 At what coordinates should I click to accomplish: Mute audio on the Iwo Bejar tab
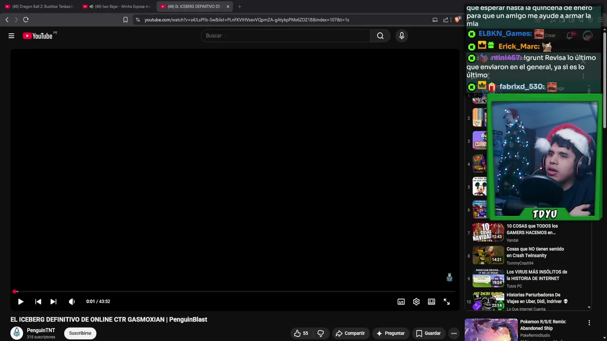(x=91, y=7)
